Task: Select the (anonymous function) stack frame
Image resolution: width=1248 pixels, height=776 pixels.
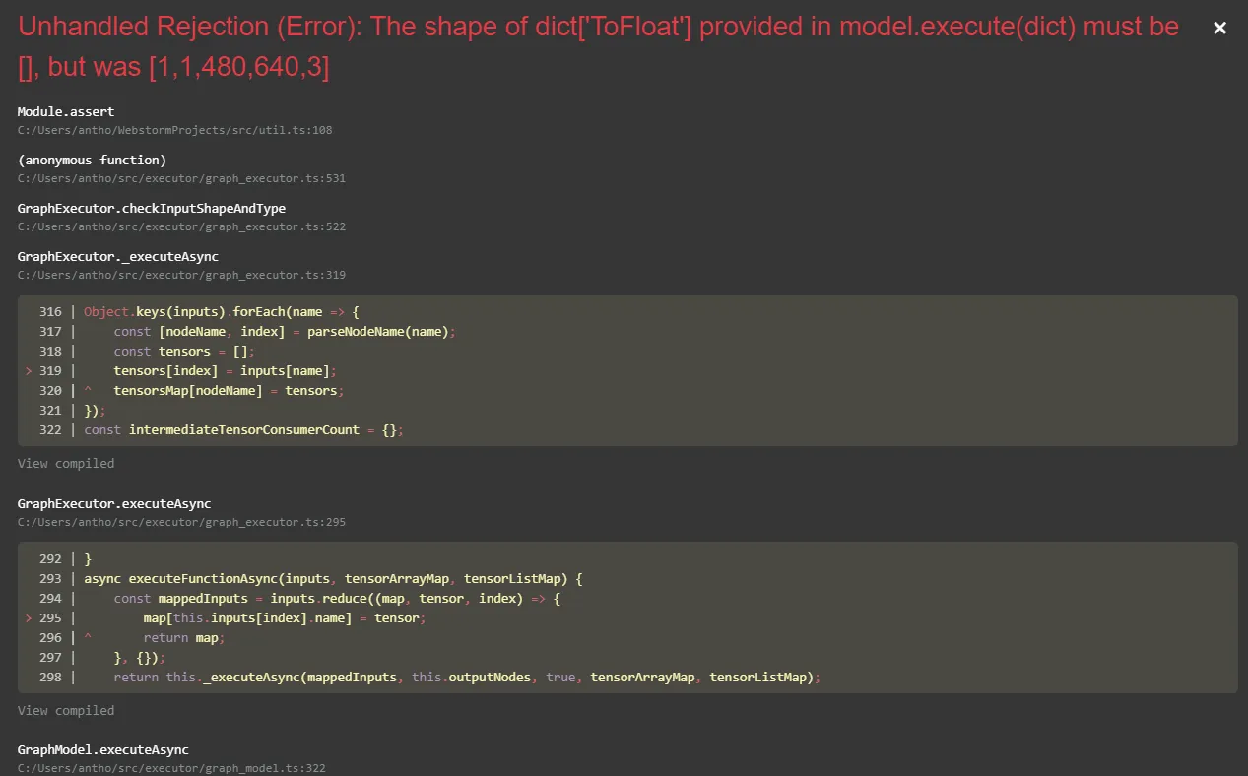Action: tap(92, 161)
